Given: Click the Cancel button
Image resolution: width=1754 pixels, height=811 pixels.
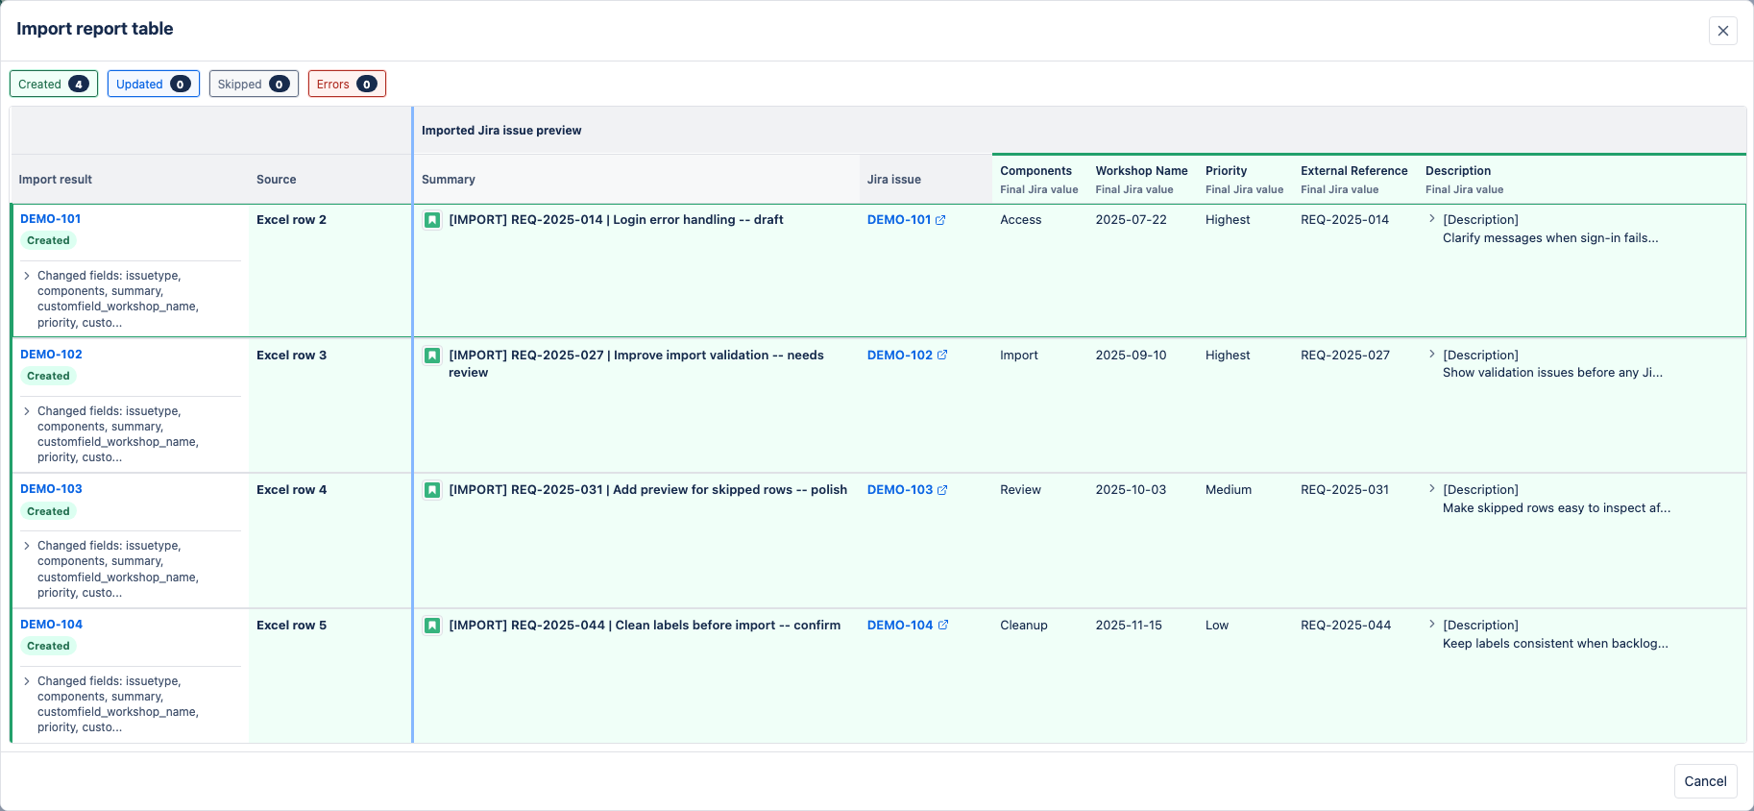Looking at the screenshot, I should coord(1705,781).
